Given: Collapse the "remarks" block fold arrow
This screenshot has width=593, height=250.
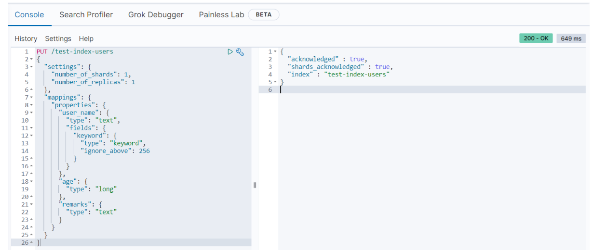Looking at the screenshot, I should click(x=31, y=205).
